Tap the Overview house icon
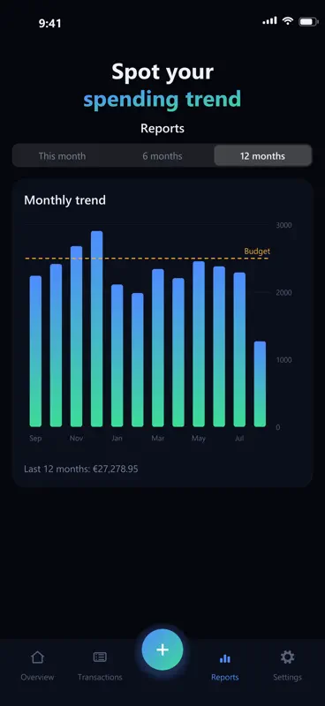The image size is (325, 706). [x=37, y=657]
